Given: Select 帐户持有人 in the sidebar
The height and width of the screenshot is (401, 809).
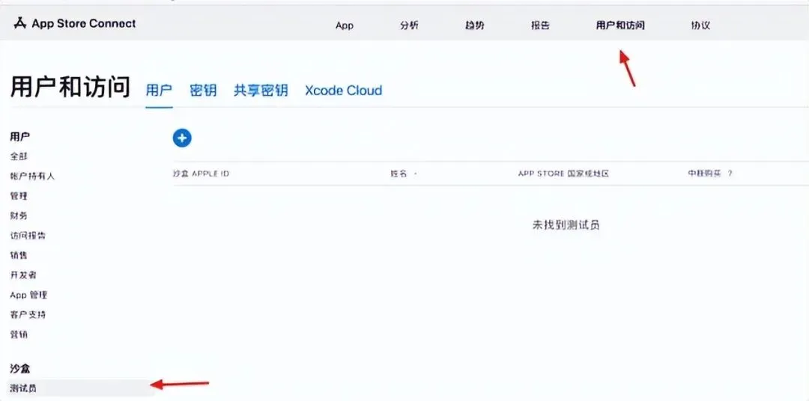Looking at the screenshot, I should coord(32,177).
